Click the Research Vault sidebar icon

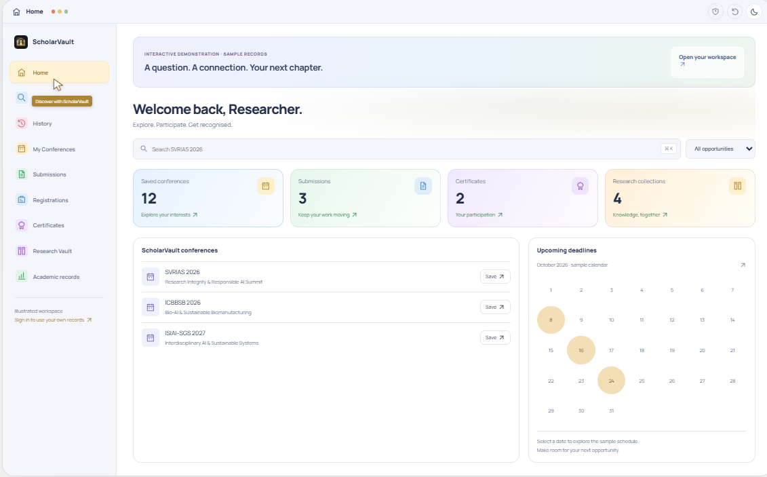pyautogui.click(x=22, y=251)
